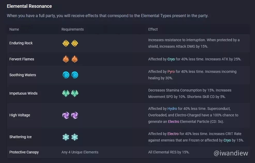Click the Elemental Resonance heading
This screenshot has width=255, height=163.
click(x=29, y=6)
